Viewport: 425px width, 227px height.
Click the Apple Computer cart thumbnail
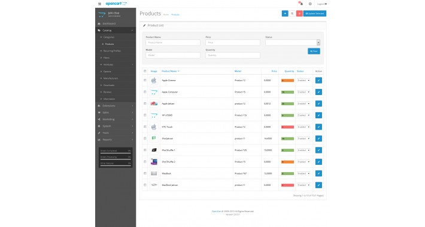[x=154, y=92]
